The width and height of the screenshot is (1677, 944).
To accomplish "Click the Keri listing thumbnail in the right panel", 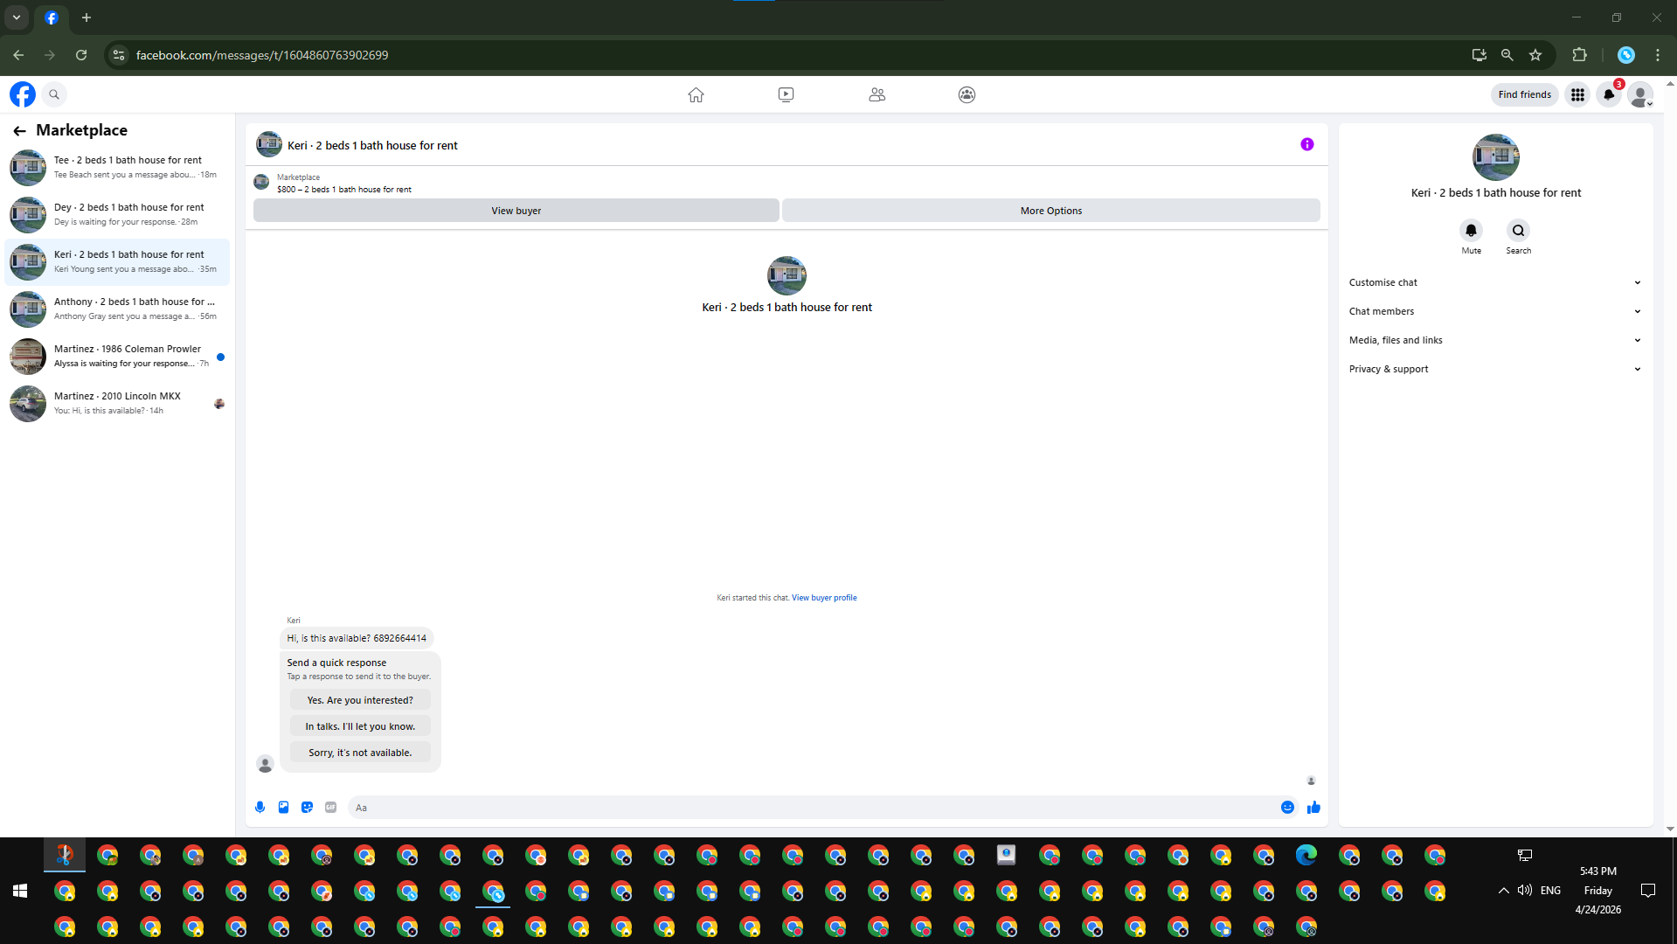I will [1495, 157].
